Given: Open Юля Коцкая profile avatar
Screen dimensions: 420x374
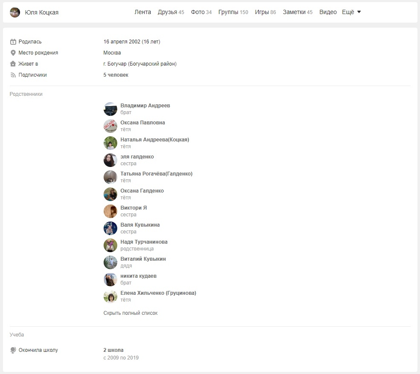Looking at the screenshot, I should tap(15, 12).
